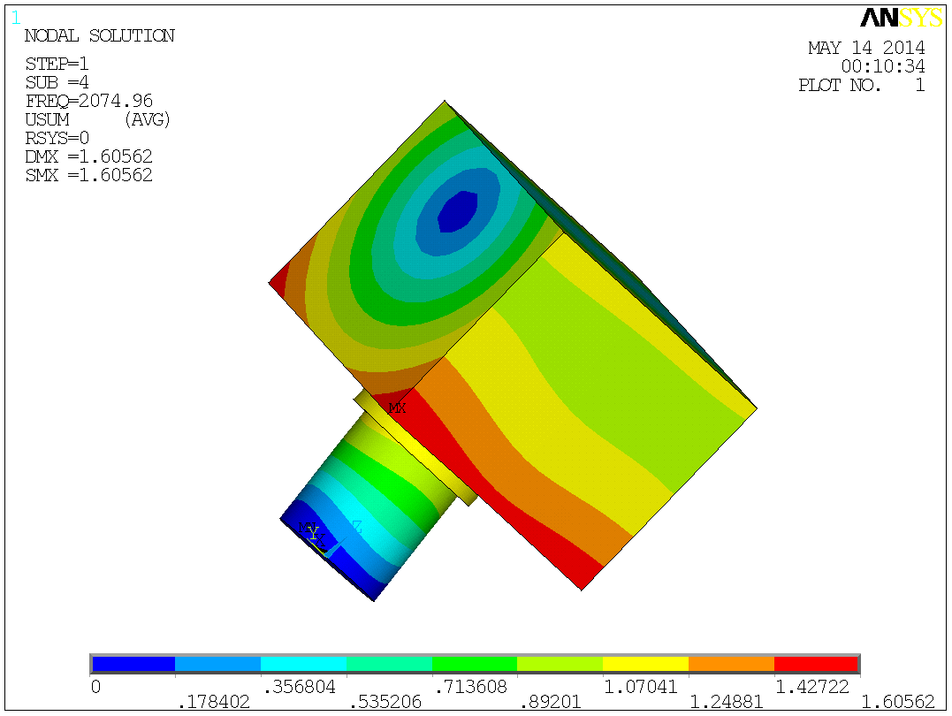Click the NODAL SOLUTION title text

100,36
